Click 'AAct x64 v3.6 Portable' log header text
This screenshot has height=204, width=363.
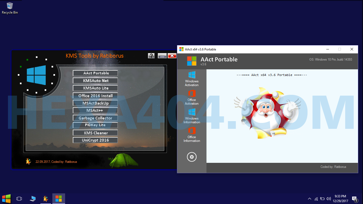[272, 75]
